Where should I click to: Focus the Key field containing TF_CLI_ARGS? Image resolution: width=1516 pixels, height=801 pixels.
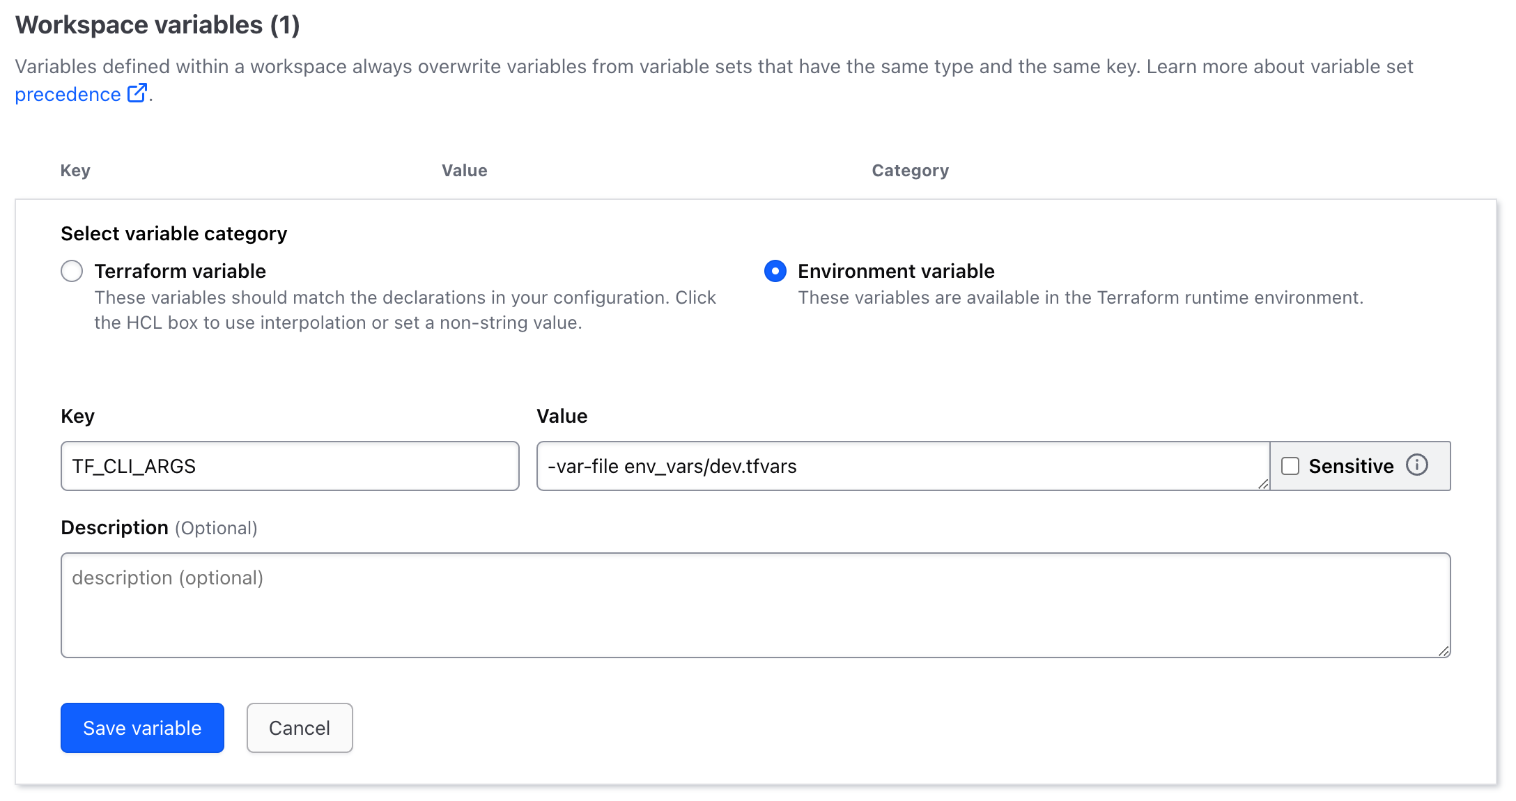(x=290, y=466)
